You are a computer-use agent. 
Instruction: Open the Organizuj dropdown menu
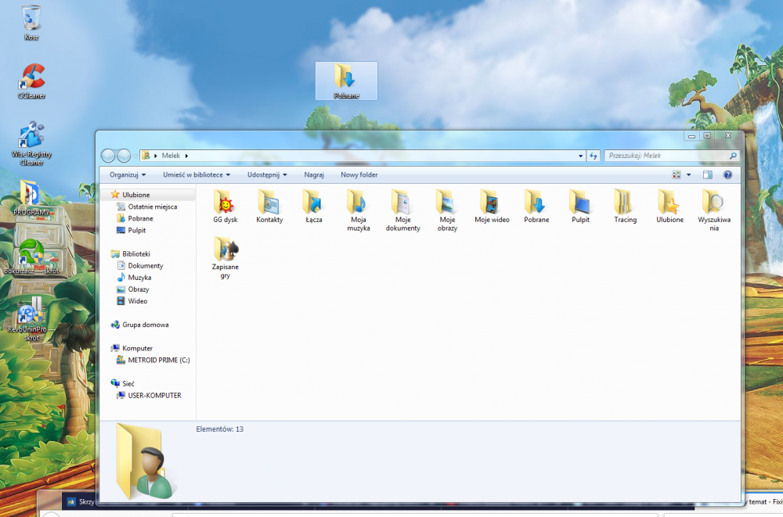pos(128,175)
